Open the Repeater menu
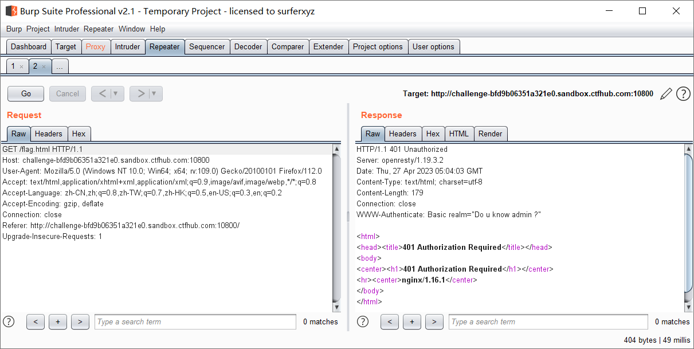694x349 pixels. point(99,29)
